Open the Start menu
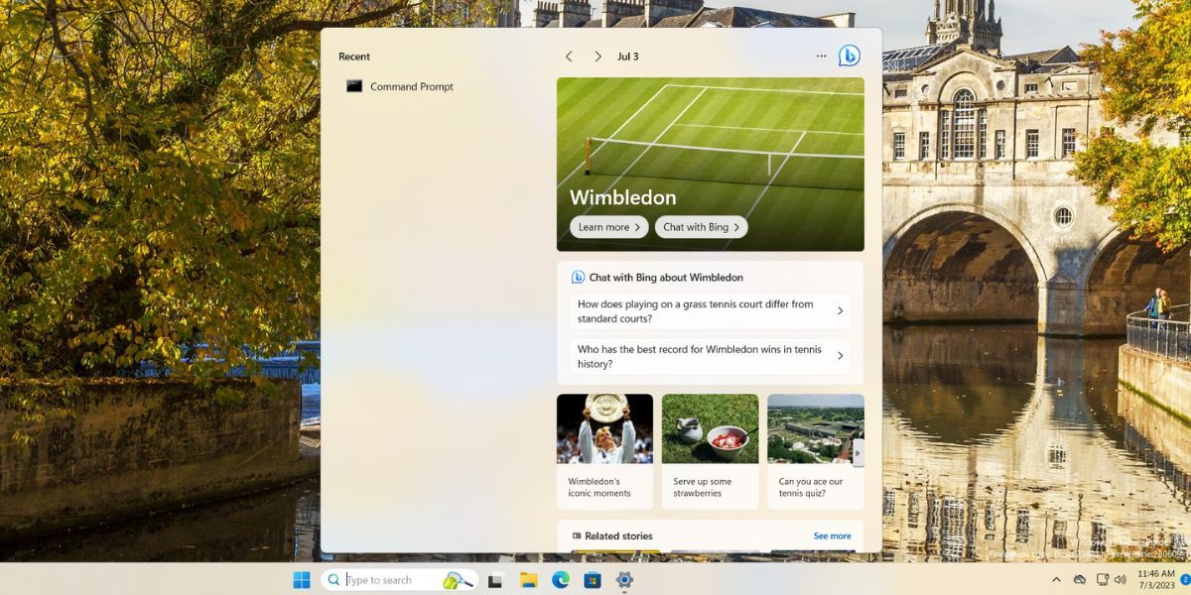1191x595 pixels. [303, 578]
